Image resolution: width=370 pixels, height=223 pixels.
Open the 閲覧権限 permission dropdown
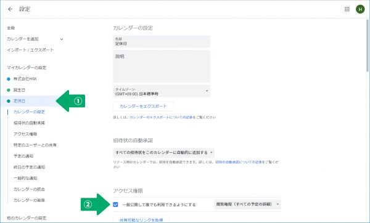click(247, 204)
